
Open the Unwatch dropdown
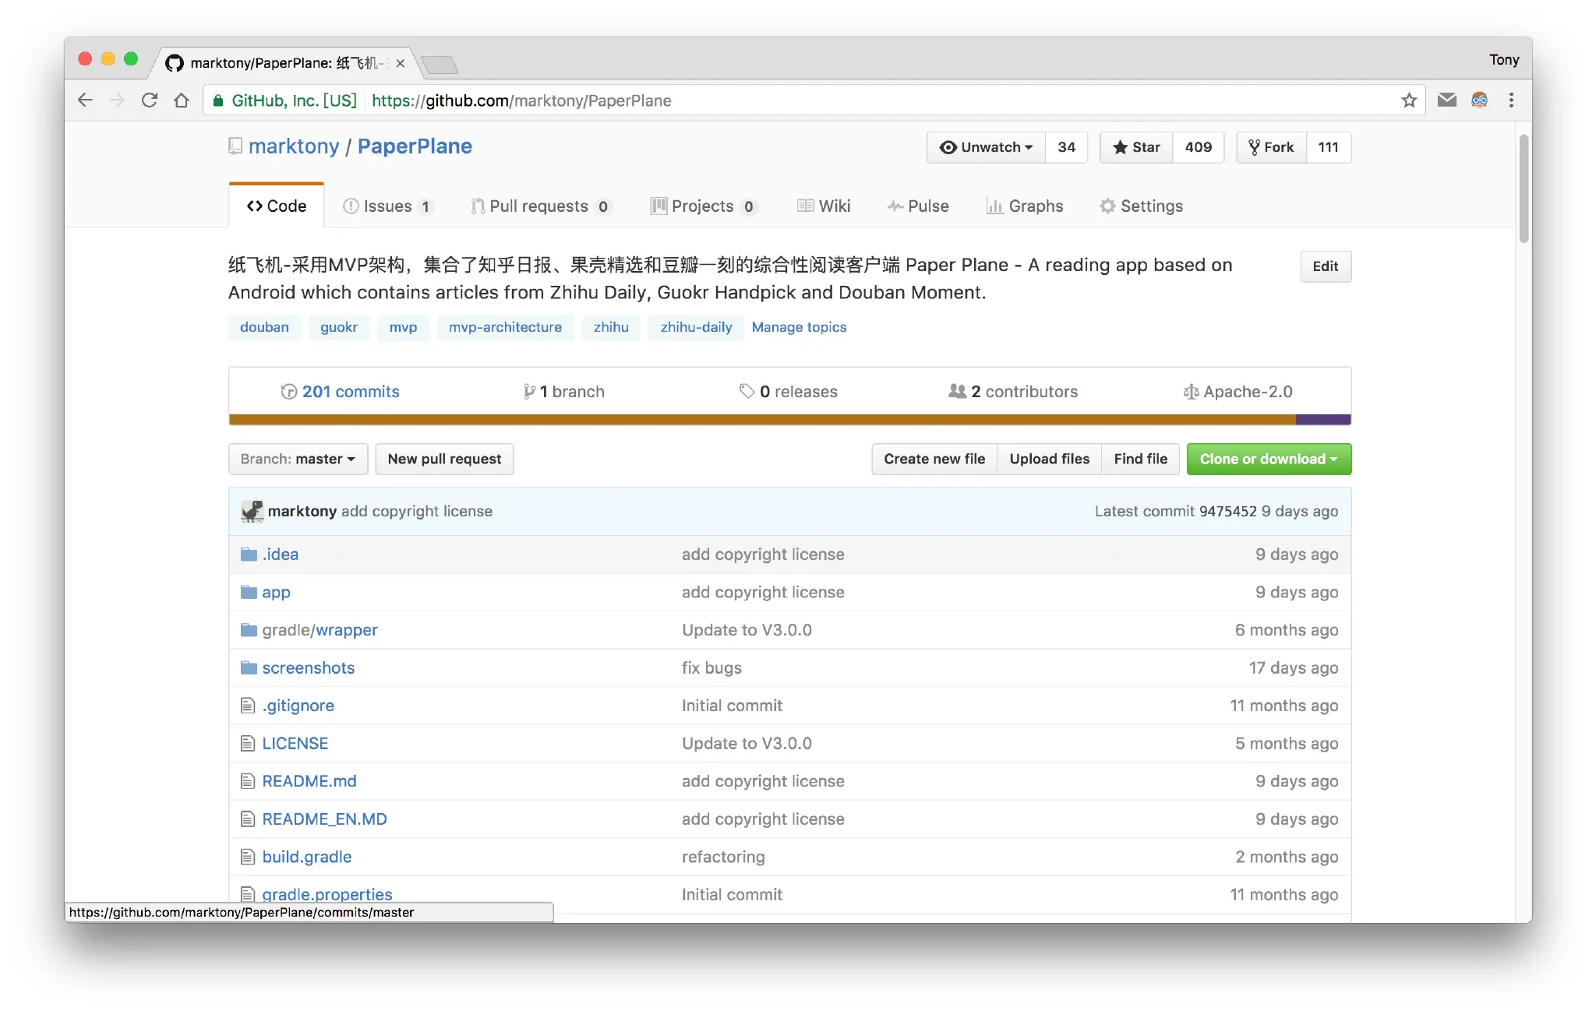pos(986,147)
